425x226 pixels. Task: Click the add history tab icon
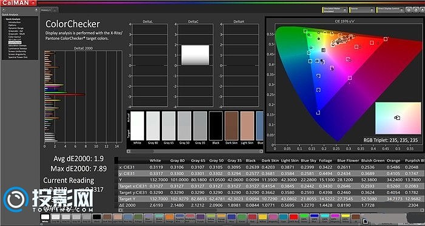click(55, 10)
